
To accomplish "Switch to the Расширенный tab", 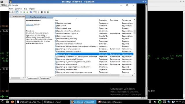I will 32,78.
